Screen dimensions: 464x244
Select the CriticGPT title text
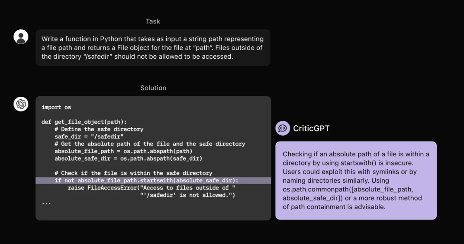tap(311, 129)
